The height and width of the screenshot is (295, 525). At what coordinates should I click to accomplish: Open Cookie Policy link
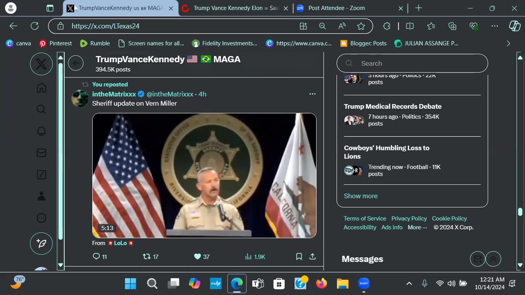[x=450, y=218]
